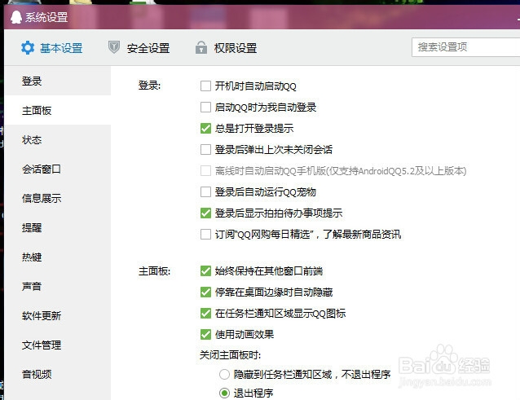Click the lock icon for 权限设置
Image resolution: width=520 pixels, height=400 pixels.
(x=201, y=47)
